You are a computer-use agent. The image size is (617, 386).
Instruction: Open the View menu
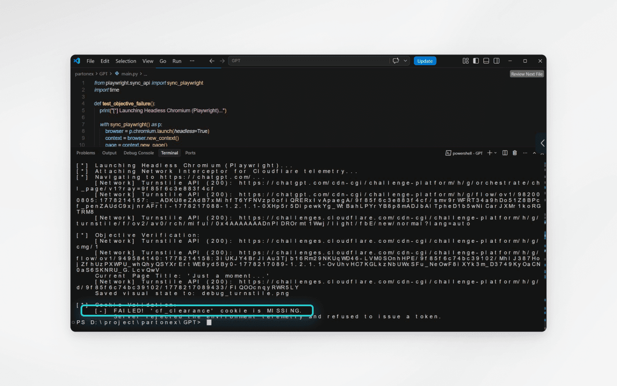click(148, 61)
